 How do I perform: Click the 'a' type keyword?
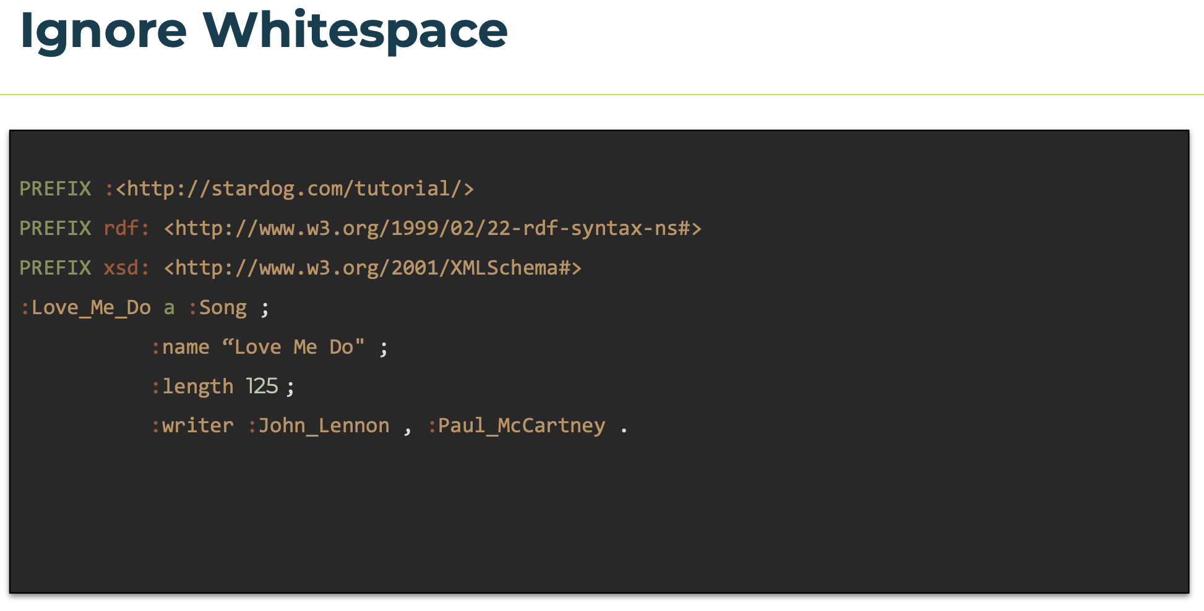point(169,307)
